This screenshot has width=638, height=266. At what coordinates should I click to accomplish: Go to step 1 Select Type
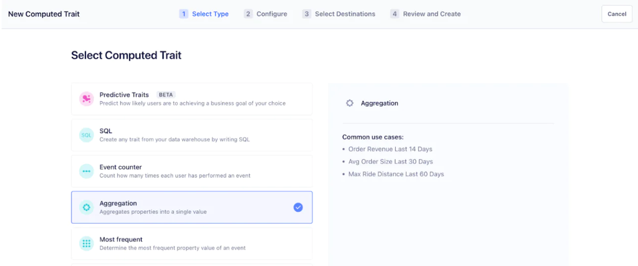coord(204,14)
